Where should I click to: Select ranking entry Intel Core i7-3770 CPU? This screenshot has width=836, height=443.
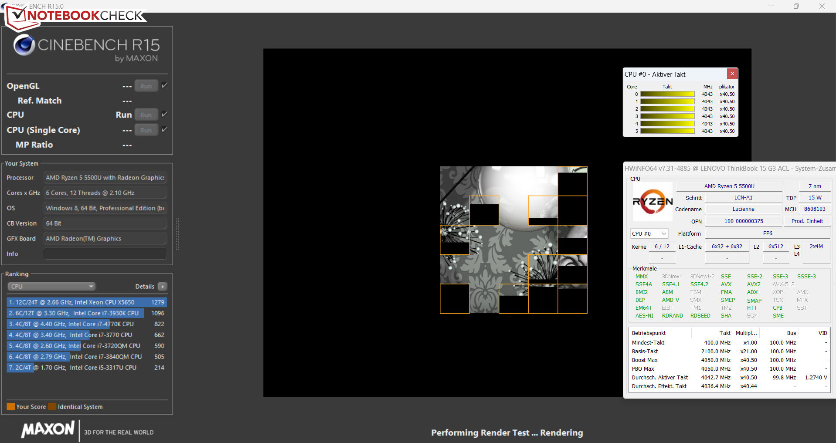pyautogui.click(x=87, y=335)
